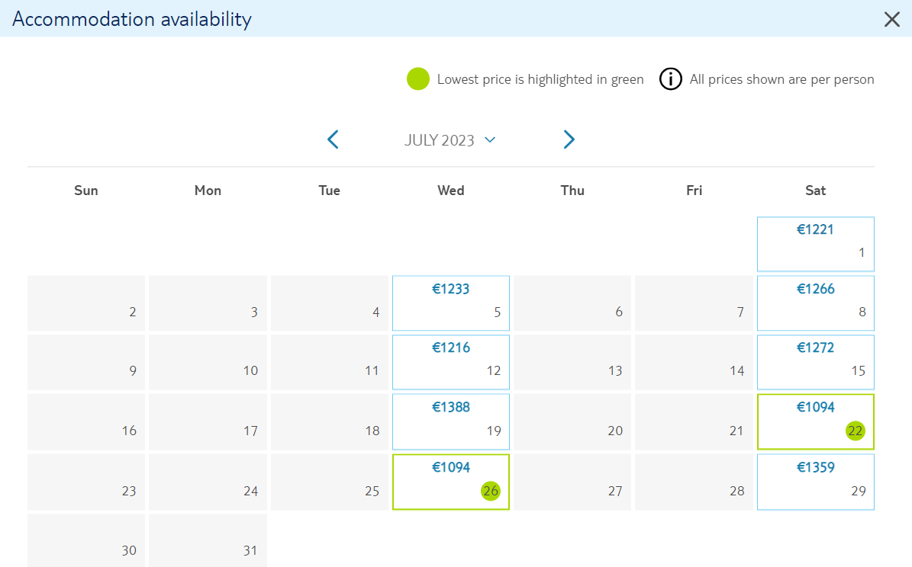
Task: Choose July 19 at €1388
Action: point(451,421)
